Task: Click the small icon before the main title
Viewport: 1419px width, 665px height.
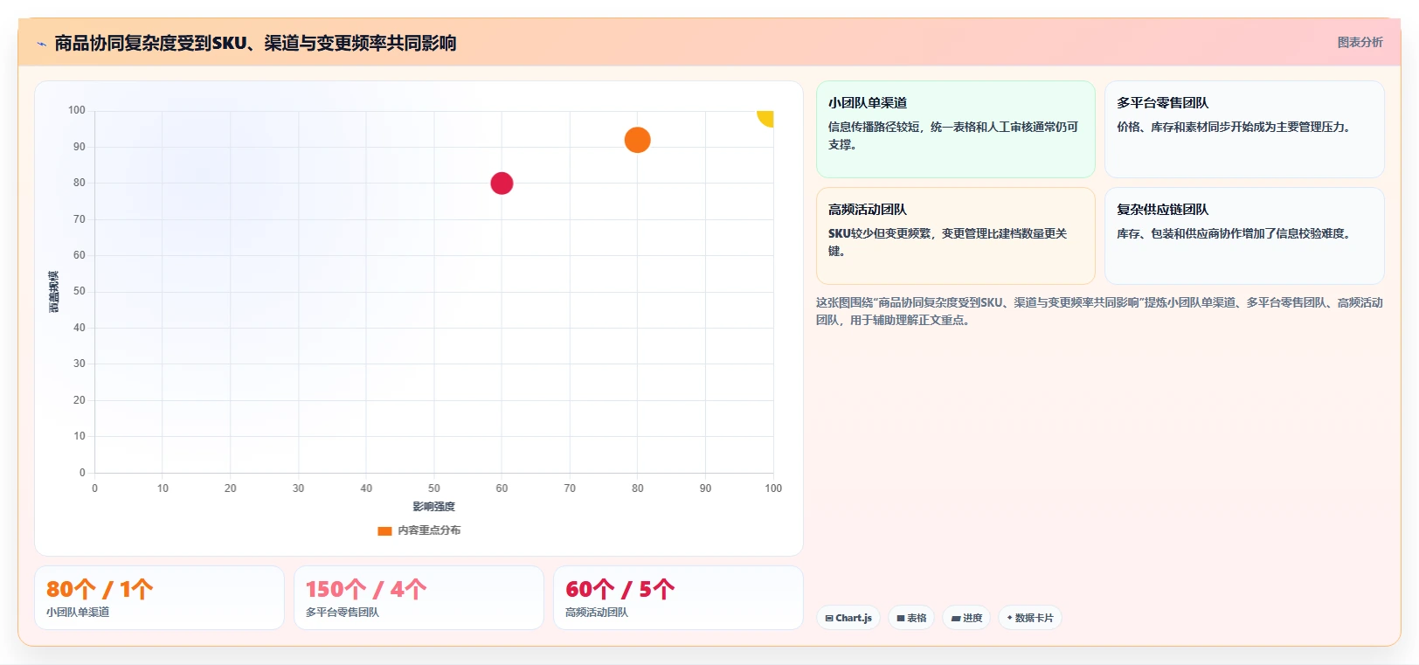Action: pyautogui.click(x=41, y=44)
